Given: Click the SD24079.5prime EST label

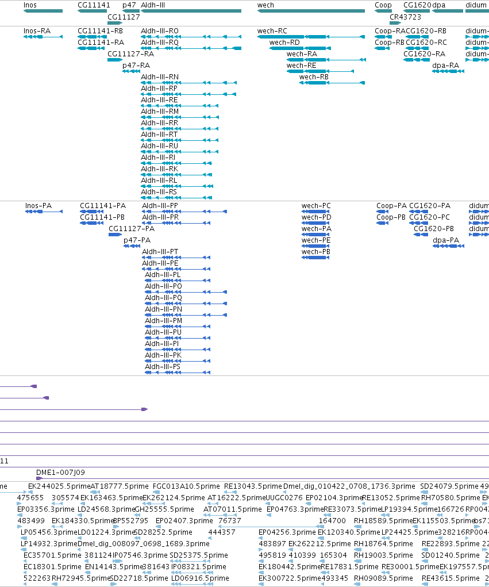Looking at the screenshot, I should (449, 486).
